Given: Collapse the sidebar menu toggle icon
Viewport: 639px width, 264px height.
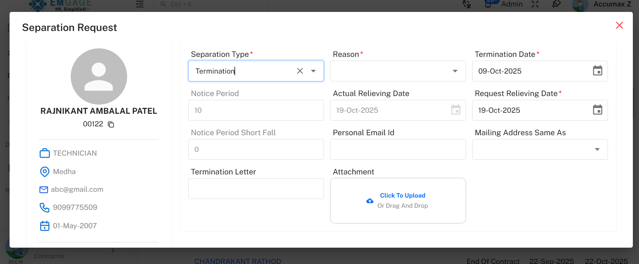Looking at the screenshot, I should click(x=140, y=4).
